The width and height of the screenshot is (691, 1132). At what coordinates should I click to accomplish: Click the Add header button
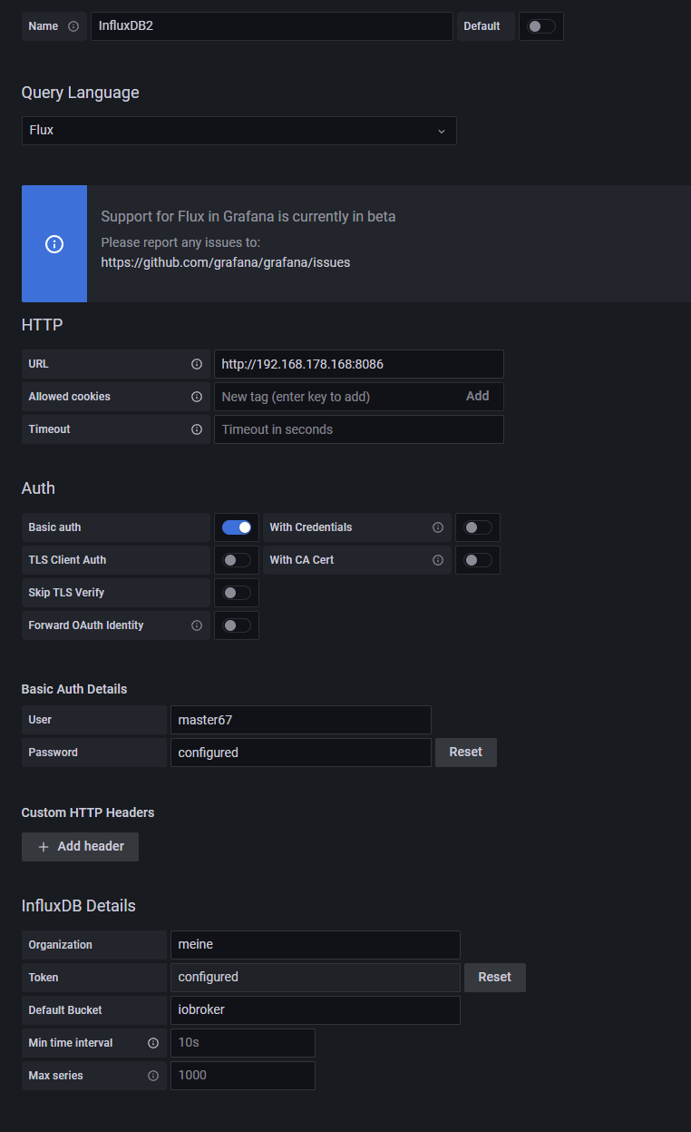[80, 847]
